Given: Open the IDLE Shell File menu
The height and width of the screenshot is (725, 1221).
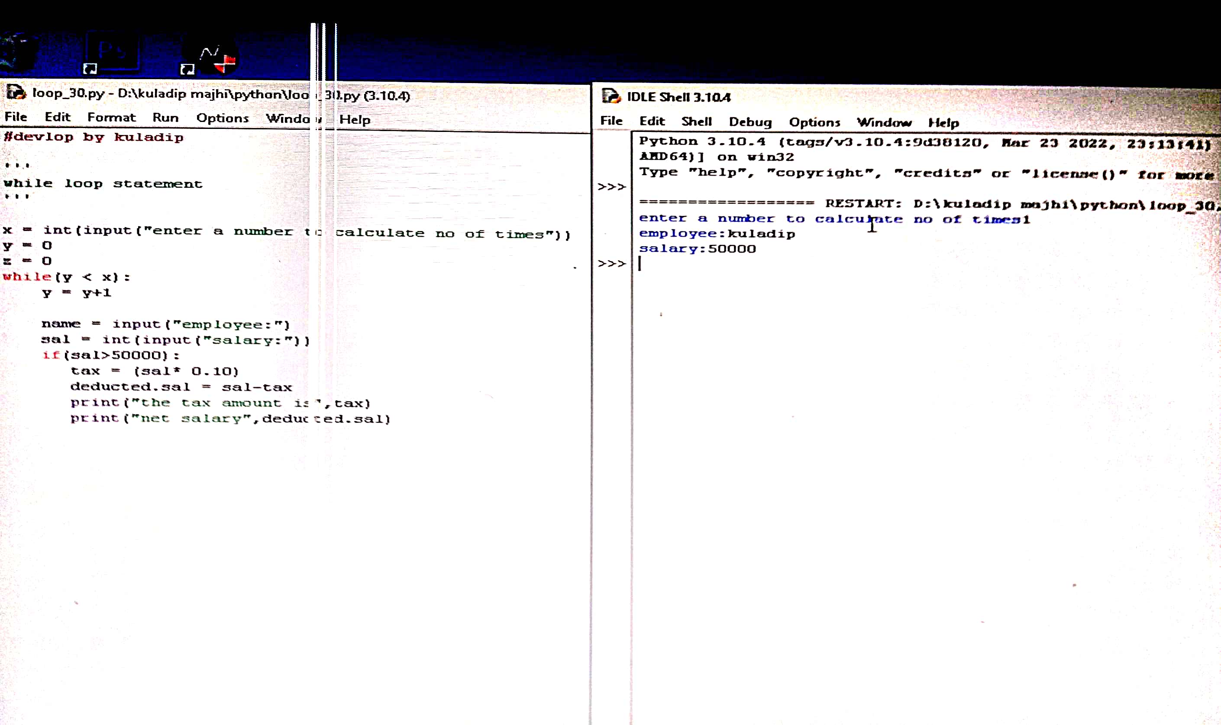Looking at the screenshot, I should pyautogui.click(x=611, y=121).
